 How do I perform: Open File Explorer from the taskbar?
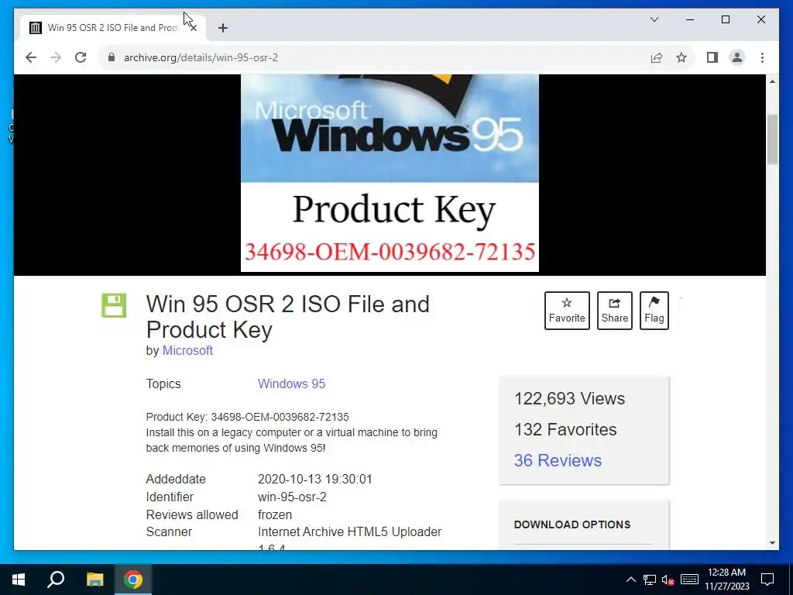point(94,580)
